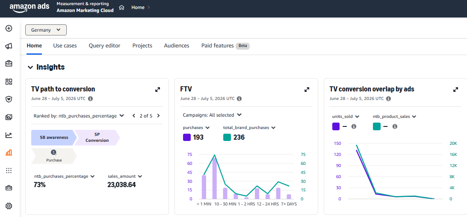Expand the TV path to conversion card
467x217 pixels.
[x=157, y=89]
